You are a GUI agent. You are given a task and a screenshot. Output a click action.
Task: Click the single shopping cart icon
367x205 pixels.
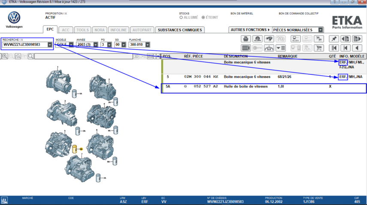[319, 48]
